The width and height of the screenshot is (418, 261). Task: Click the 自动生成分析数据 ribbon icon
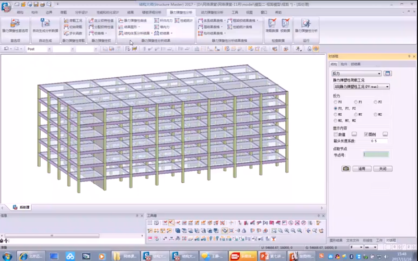point(45,24)
